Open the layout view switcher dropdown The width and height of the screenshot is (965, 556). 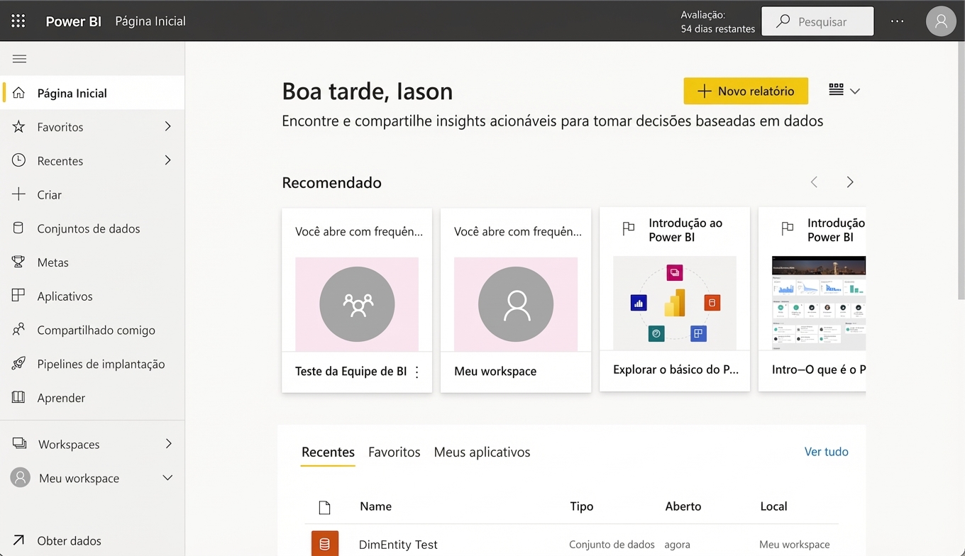[x=844, y=90]
